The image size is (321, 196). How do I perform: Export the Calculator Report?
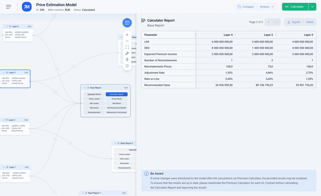(293, 22)
